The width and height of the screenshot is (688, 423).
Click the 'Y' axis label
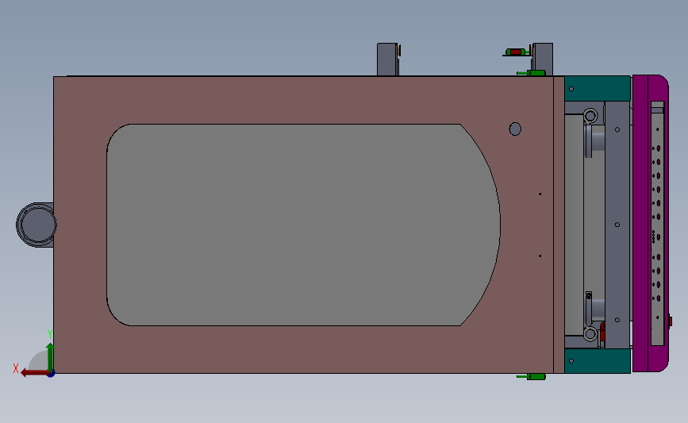tap(49, 335)
